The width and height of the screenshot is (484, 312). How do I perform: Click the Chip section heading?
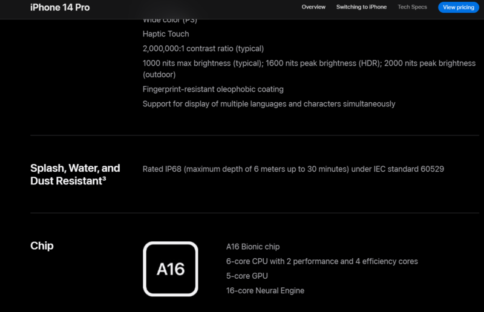42,246
